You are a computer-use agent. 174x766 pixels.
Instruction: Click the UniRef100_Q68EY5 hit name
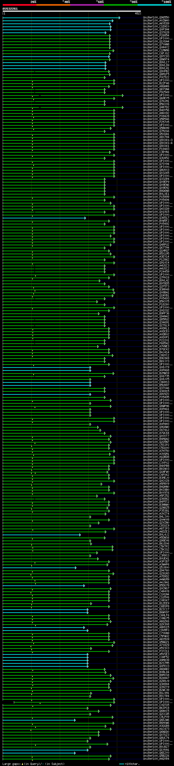[x=156, y=98]
